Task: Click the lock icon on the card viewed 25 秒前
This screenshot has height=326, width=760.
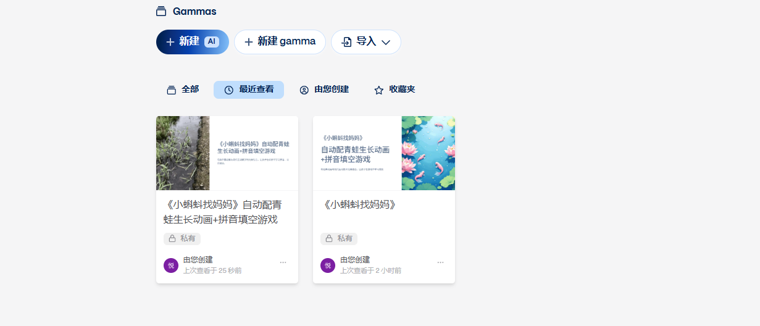Action: 172,238
